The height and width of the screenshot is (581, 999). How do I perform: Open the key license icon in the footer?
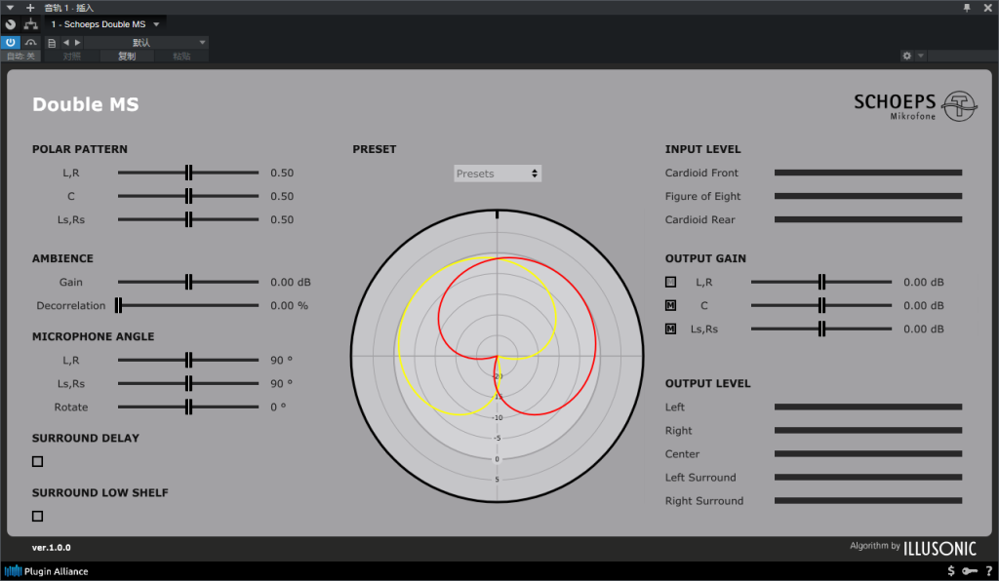[x=970, y=571]
